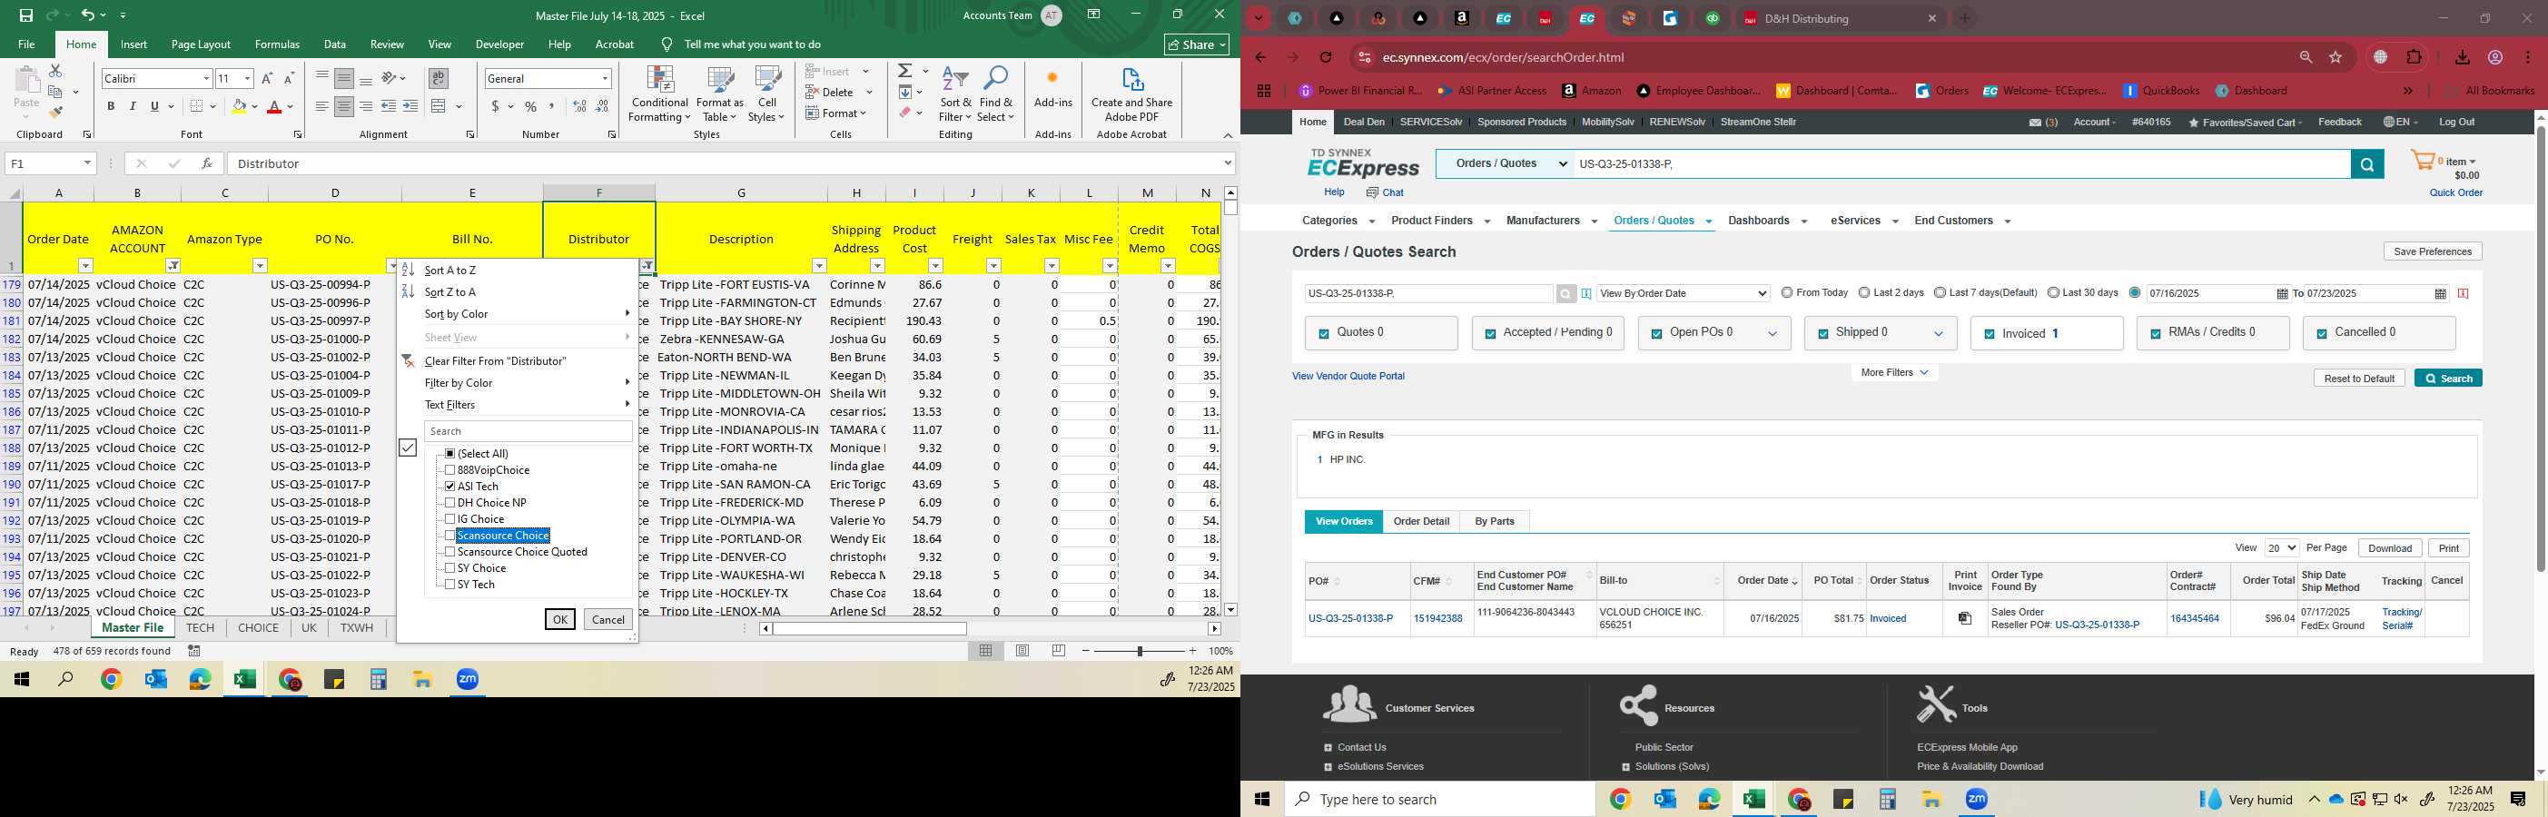This screenshot has width=2548, height=817.
Task: Open print invoice icon for US-Q3-25-01338-P
Action: (x=1965, y=618)
